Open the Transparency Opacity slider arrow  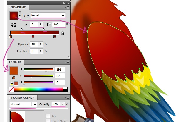(x=62, y=104)
